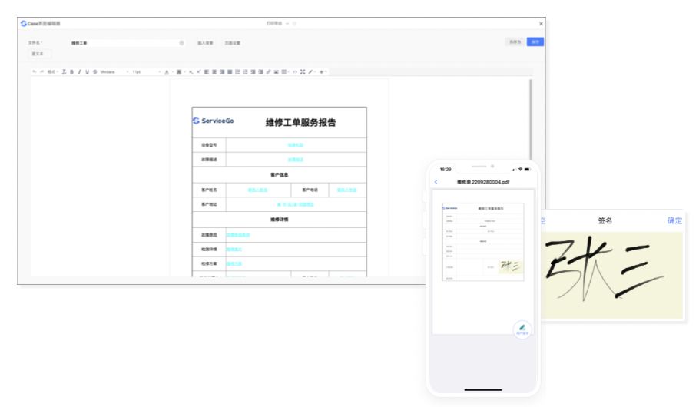Open 页面设置 page settings
The height and width of the screenshot is (407, 699).
point(232,43)
